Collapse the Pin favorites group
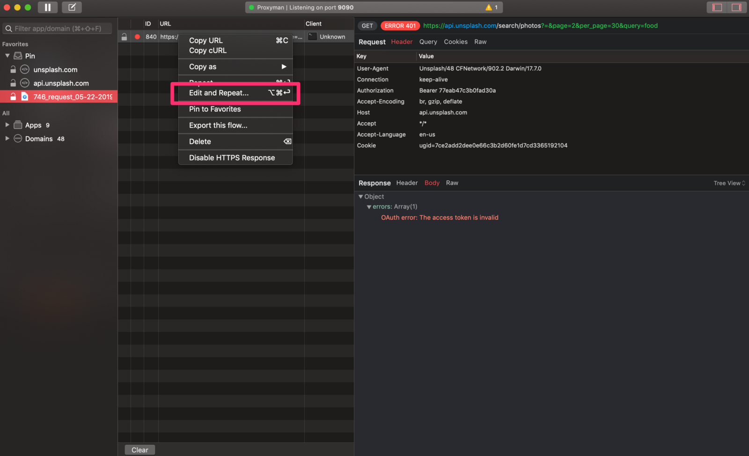Viewport: 749px width, 456px height. [x=7, y=56]
